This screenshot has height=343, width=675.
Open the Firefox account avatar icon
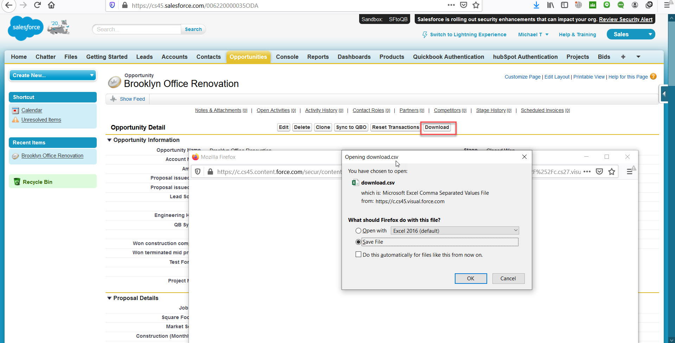point(635,5)
